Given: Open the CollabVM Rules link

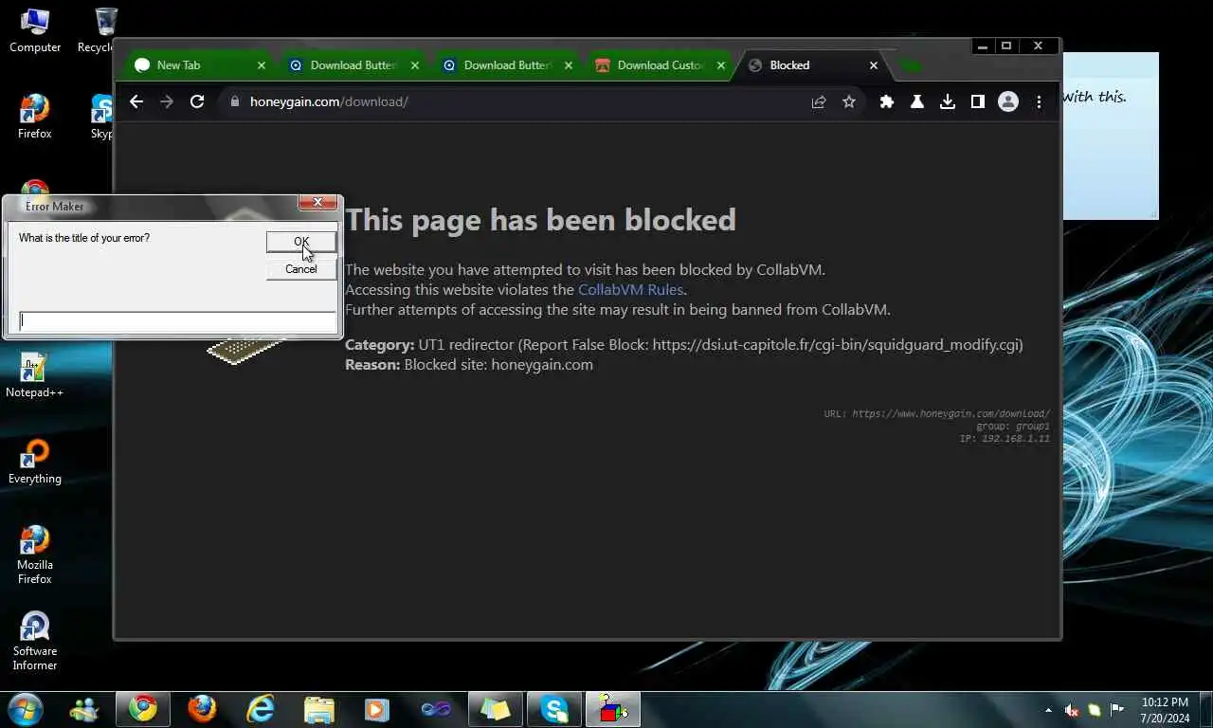Looking at the screenshot, I should 630,289.
